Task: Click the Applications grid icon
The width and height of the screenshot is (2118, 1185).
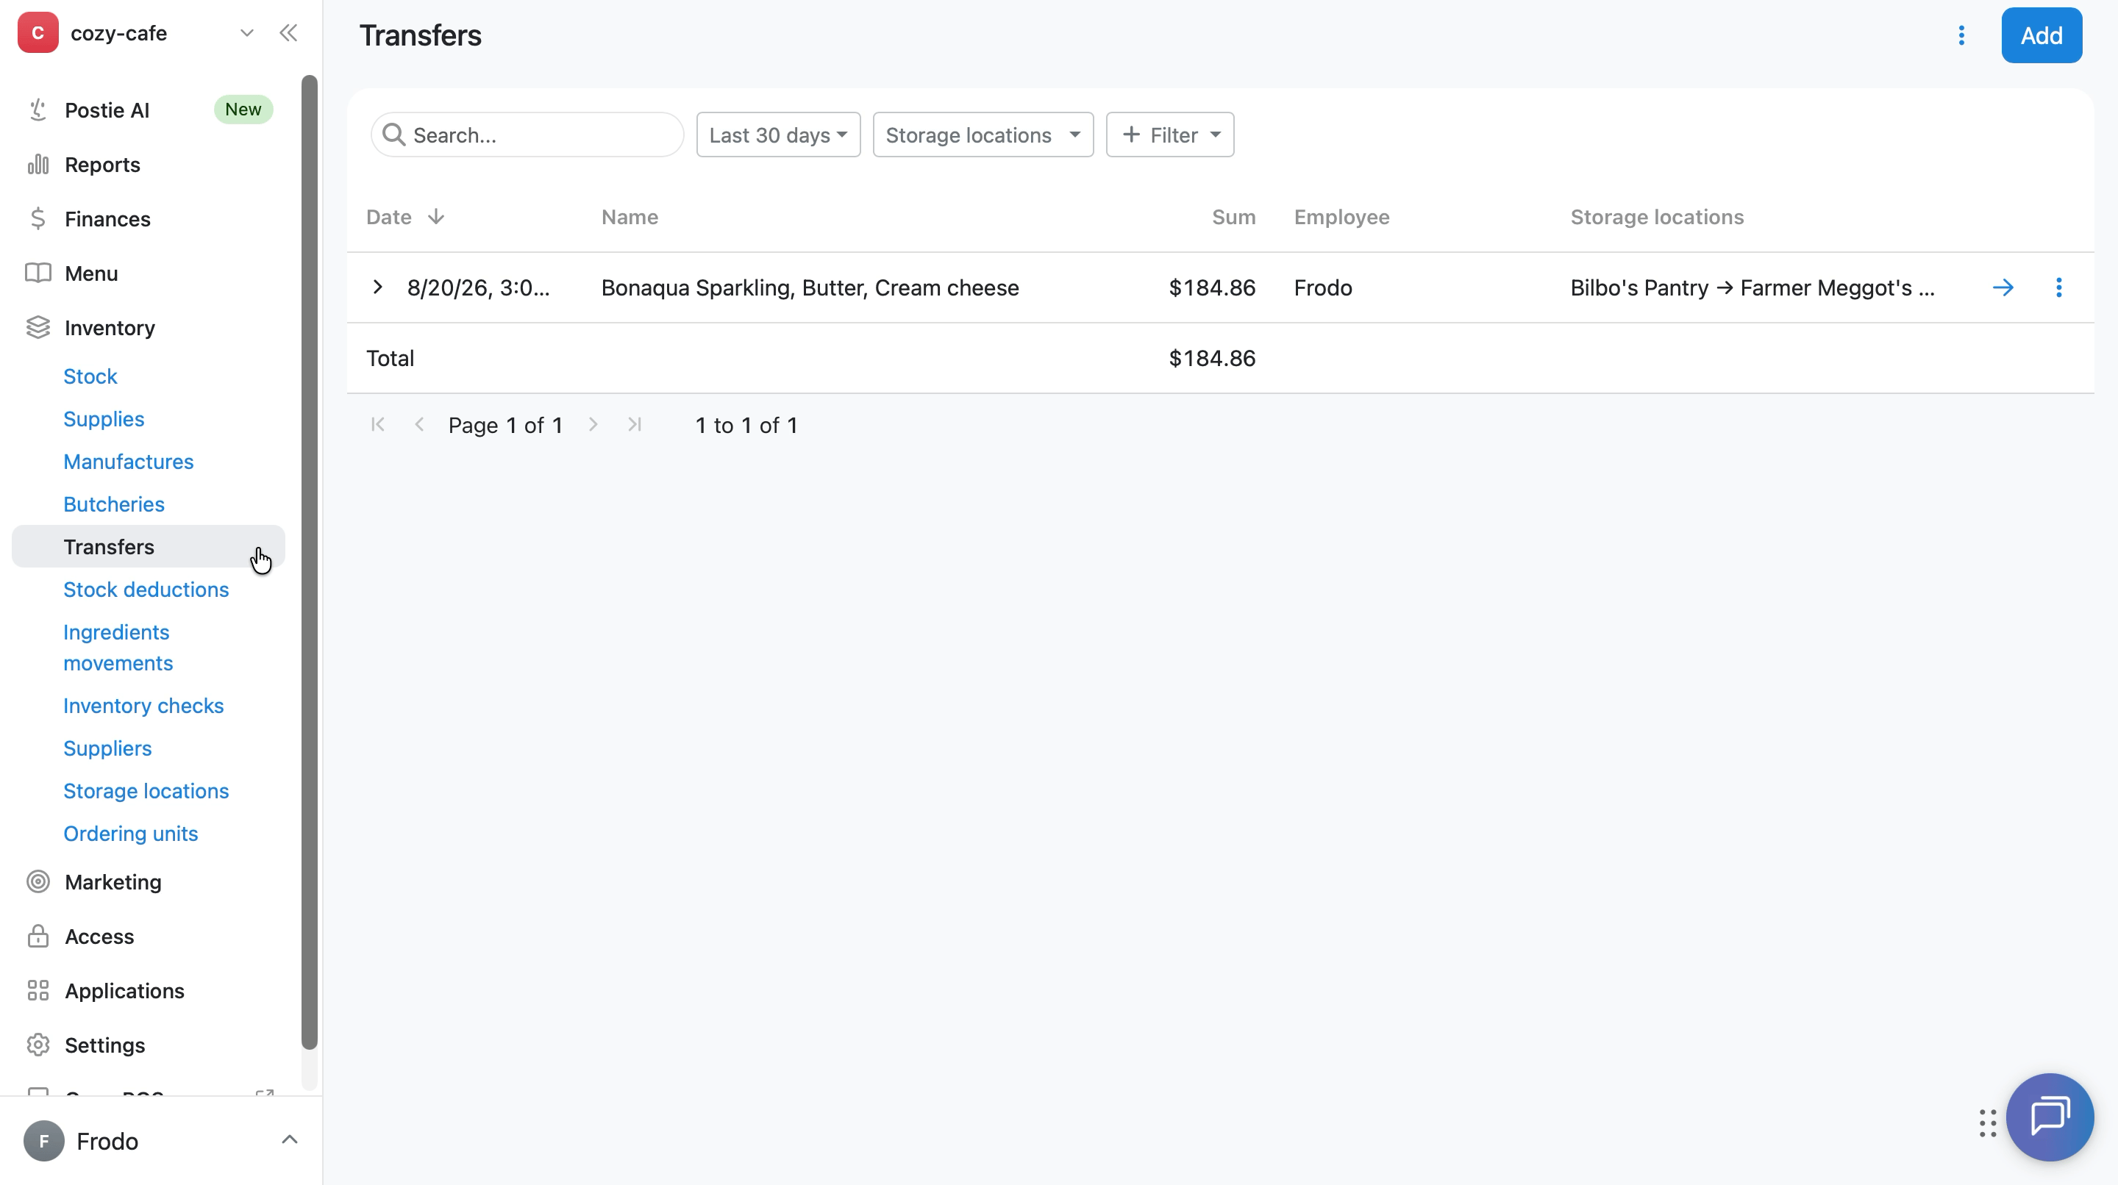Action: [38, 990]
